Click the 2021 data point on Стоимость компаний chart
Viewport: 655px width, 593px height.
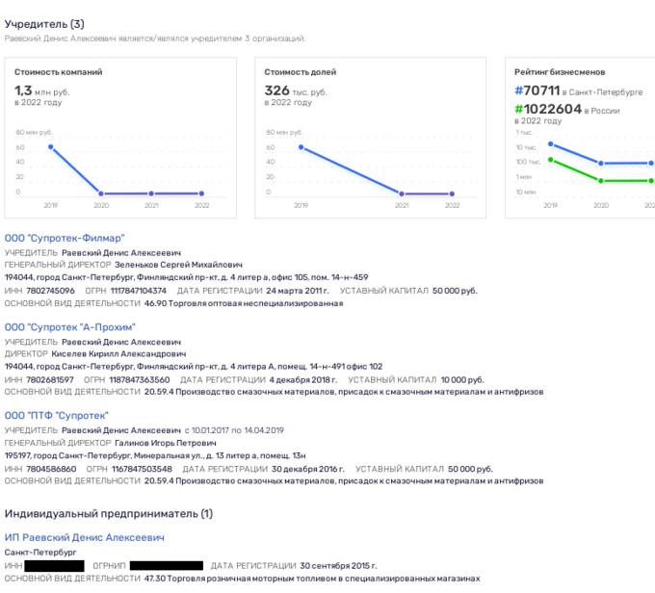tap(151, 193)
